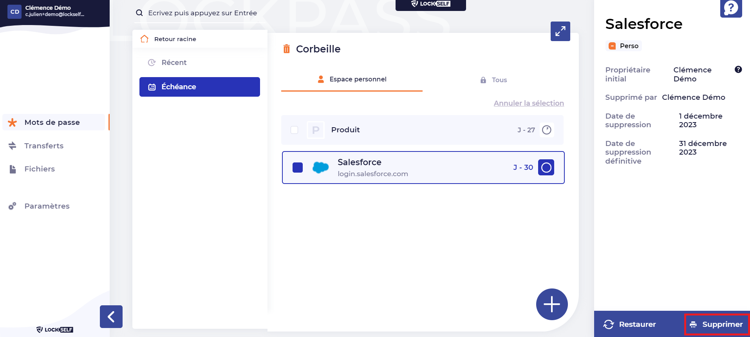Click the Supprimé par Clémence Démo value
Image resolution: width=750 pixels, height=337 pixels.
[x=694, y=97]
